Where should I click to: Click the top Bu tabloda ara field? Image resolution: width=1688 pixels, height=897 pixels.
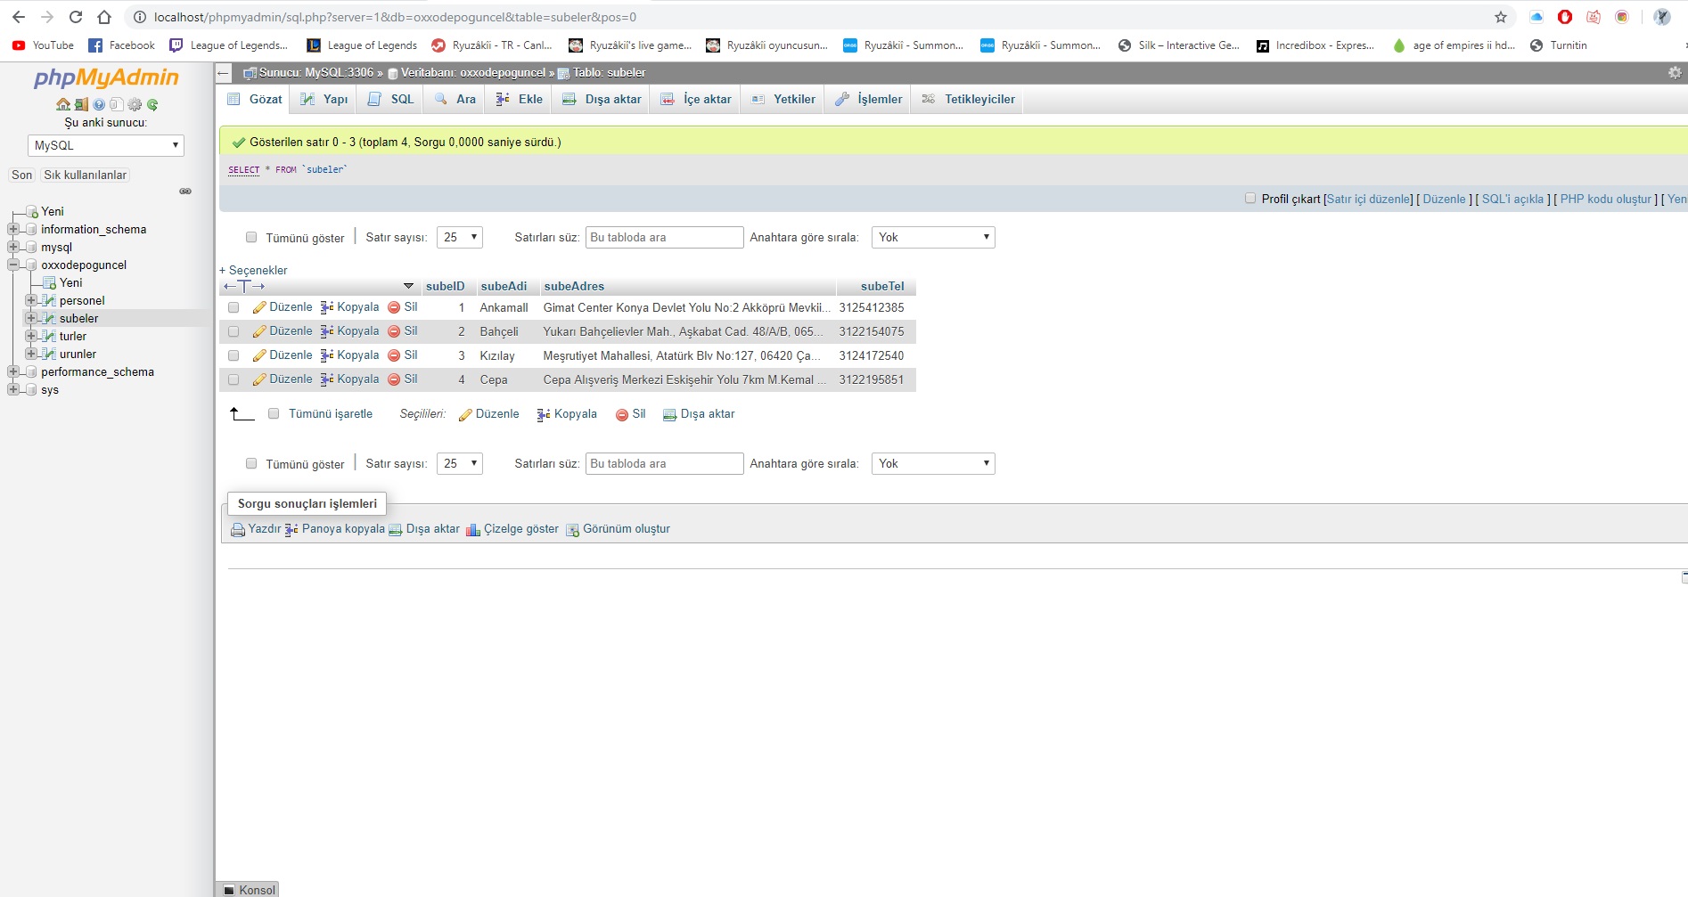pos(664,237)
